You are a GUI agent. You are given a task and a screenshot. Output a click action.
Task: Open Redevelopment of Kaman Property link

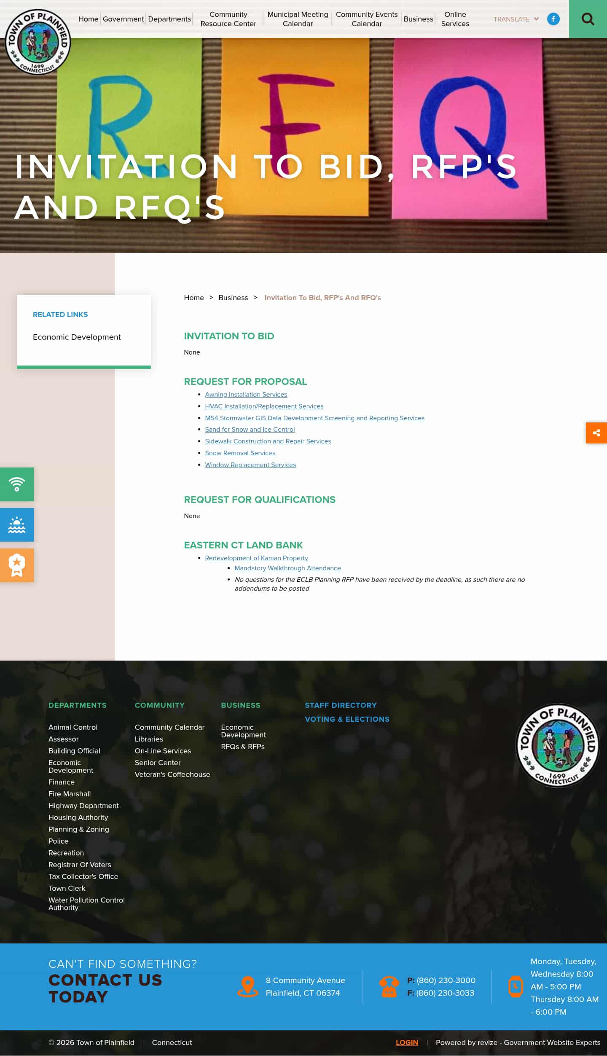point(256,558)
